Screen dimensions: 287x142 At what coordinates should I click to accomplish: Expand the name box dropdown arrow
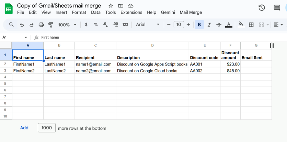point(26,38)
